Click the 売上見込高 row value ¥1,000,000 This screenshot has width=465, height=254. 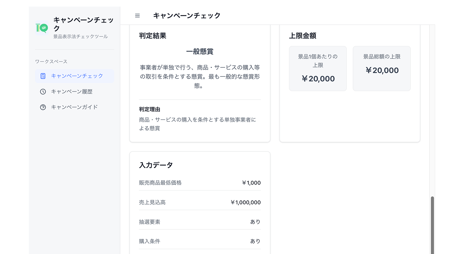click(245, 202)
